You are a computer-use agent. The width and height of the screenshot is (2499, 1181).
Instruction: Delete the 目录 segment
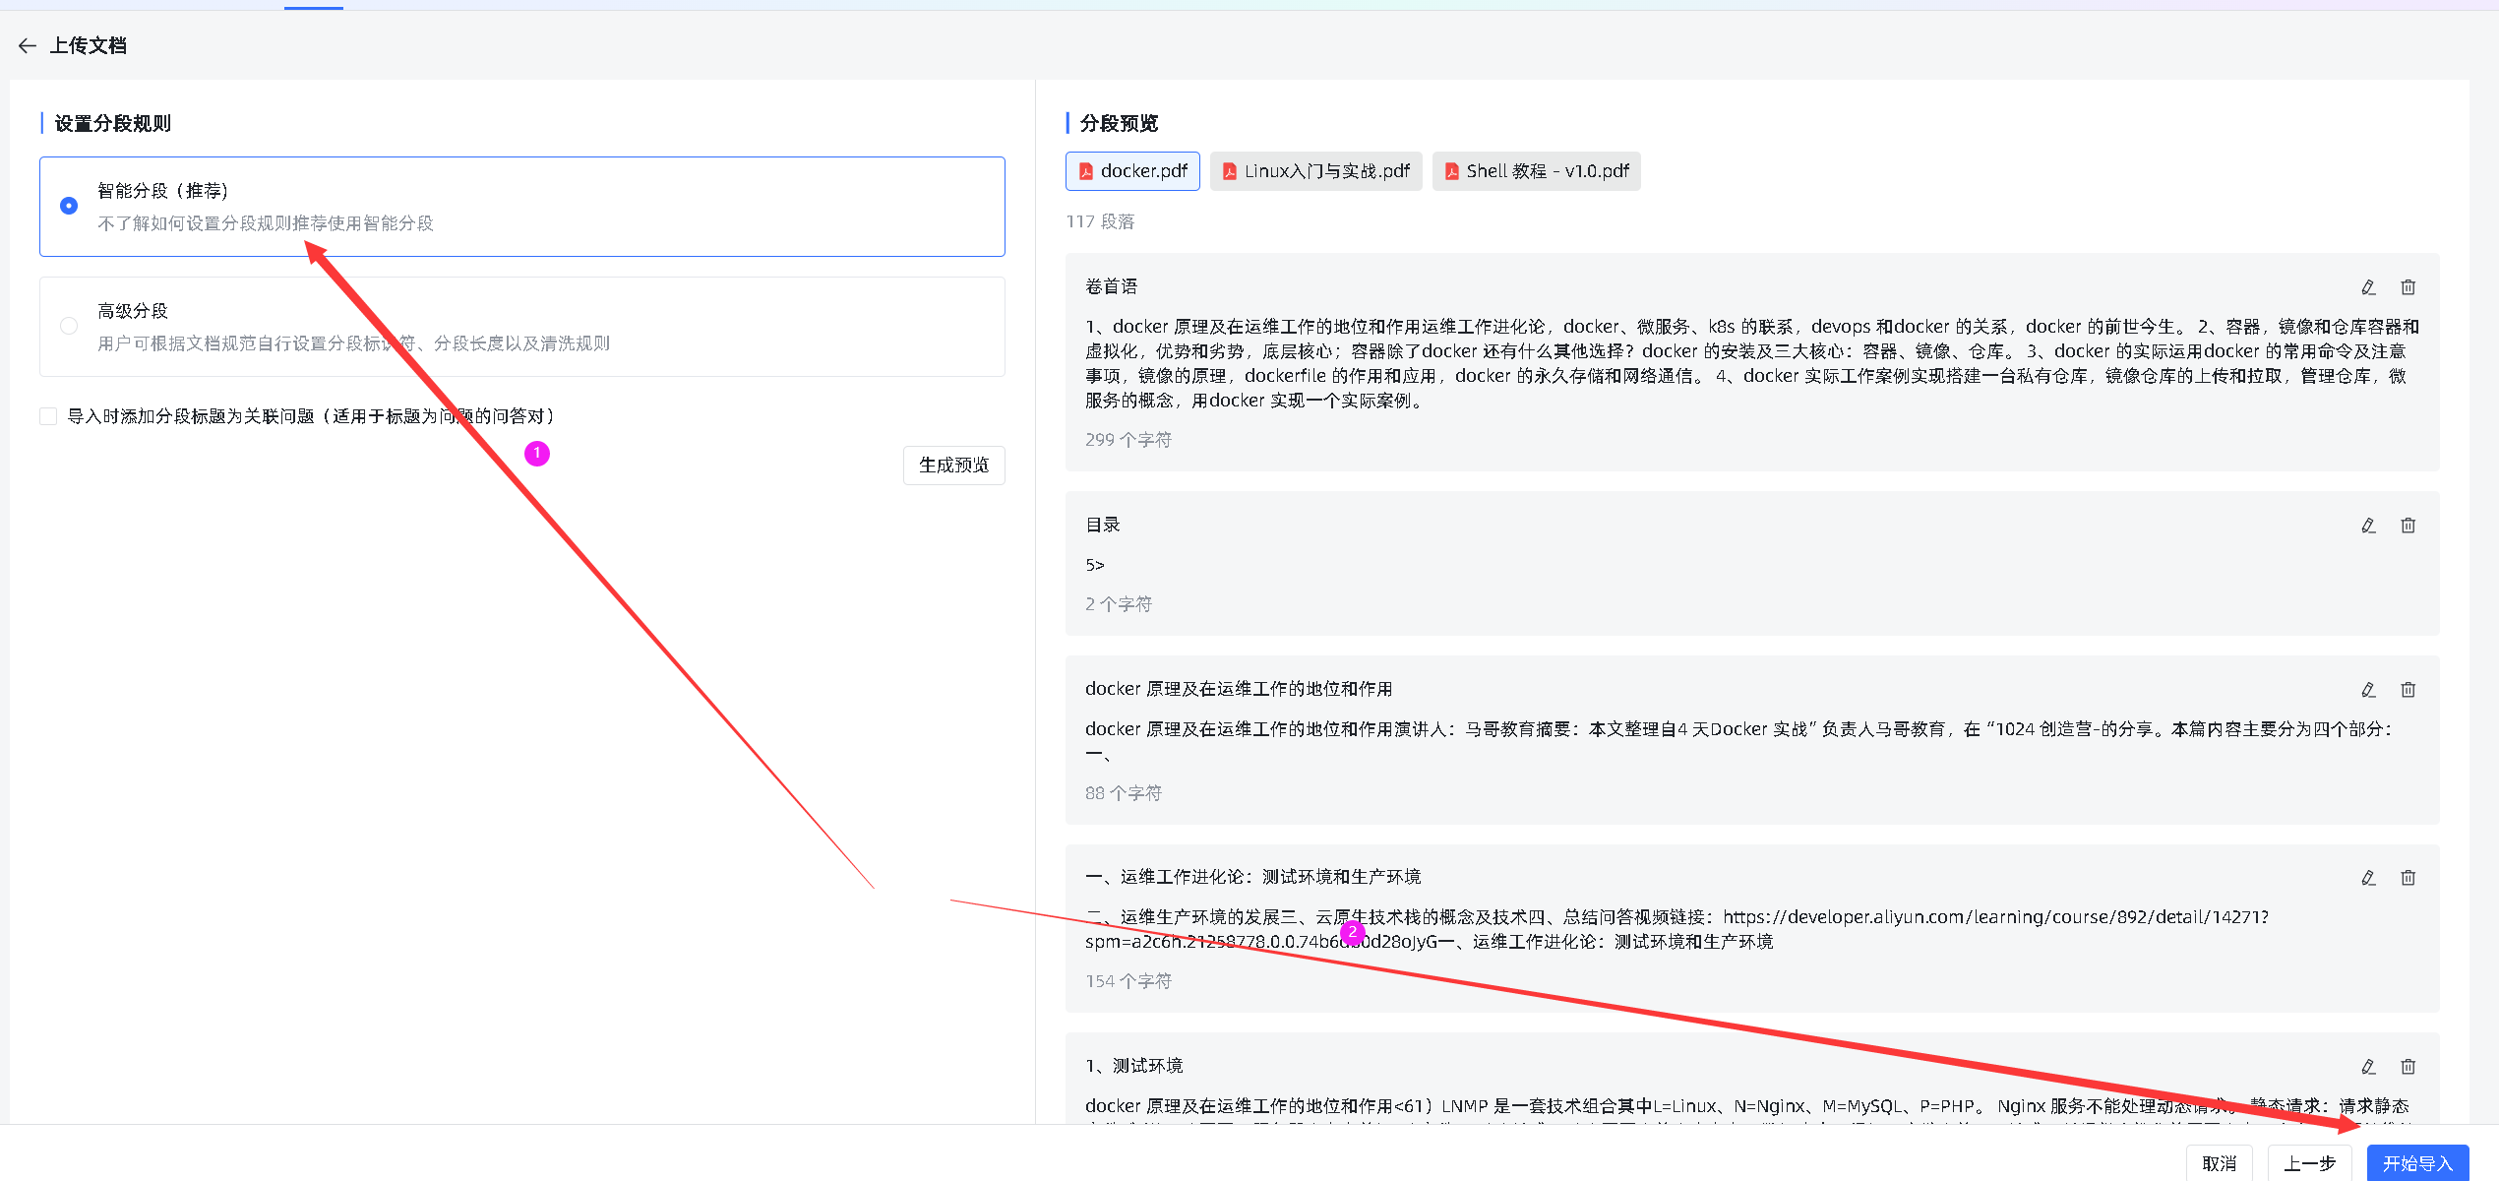[x=2408, y=525]
